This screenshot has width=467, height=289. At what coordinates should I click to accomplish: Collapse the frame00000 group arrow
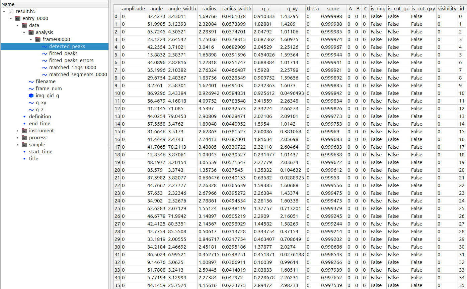point(31,39)
